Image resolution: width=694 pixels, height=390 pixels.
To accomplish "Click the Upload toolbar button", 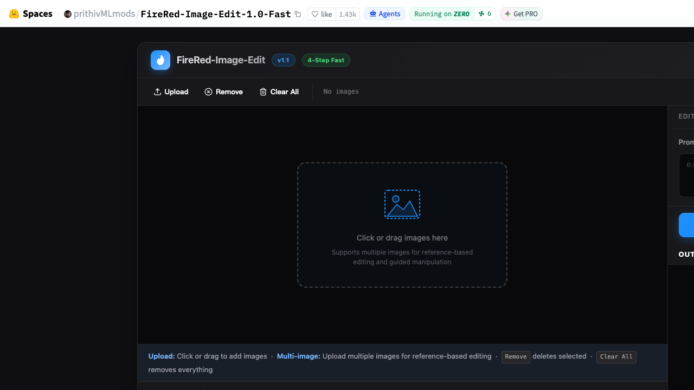I will 171,92.
